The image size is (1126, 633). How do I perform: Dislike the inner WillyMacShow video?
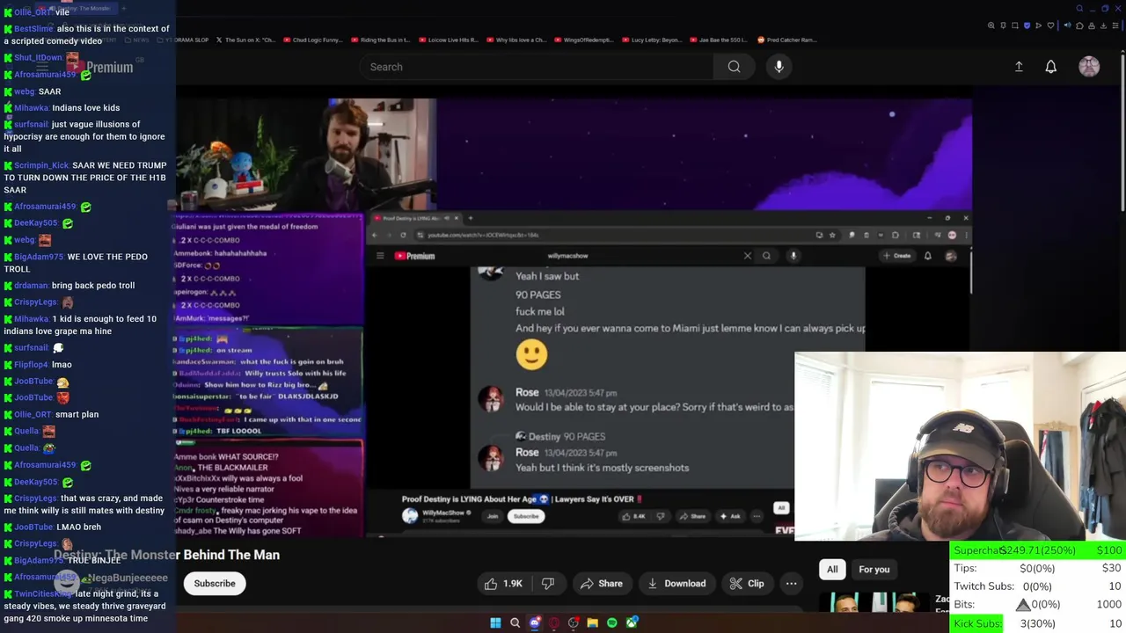(661, 516)
